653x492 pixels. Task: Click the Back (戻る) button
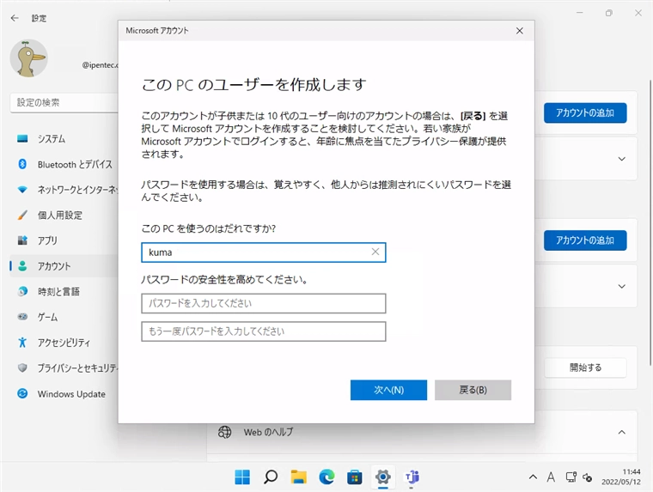473,390
